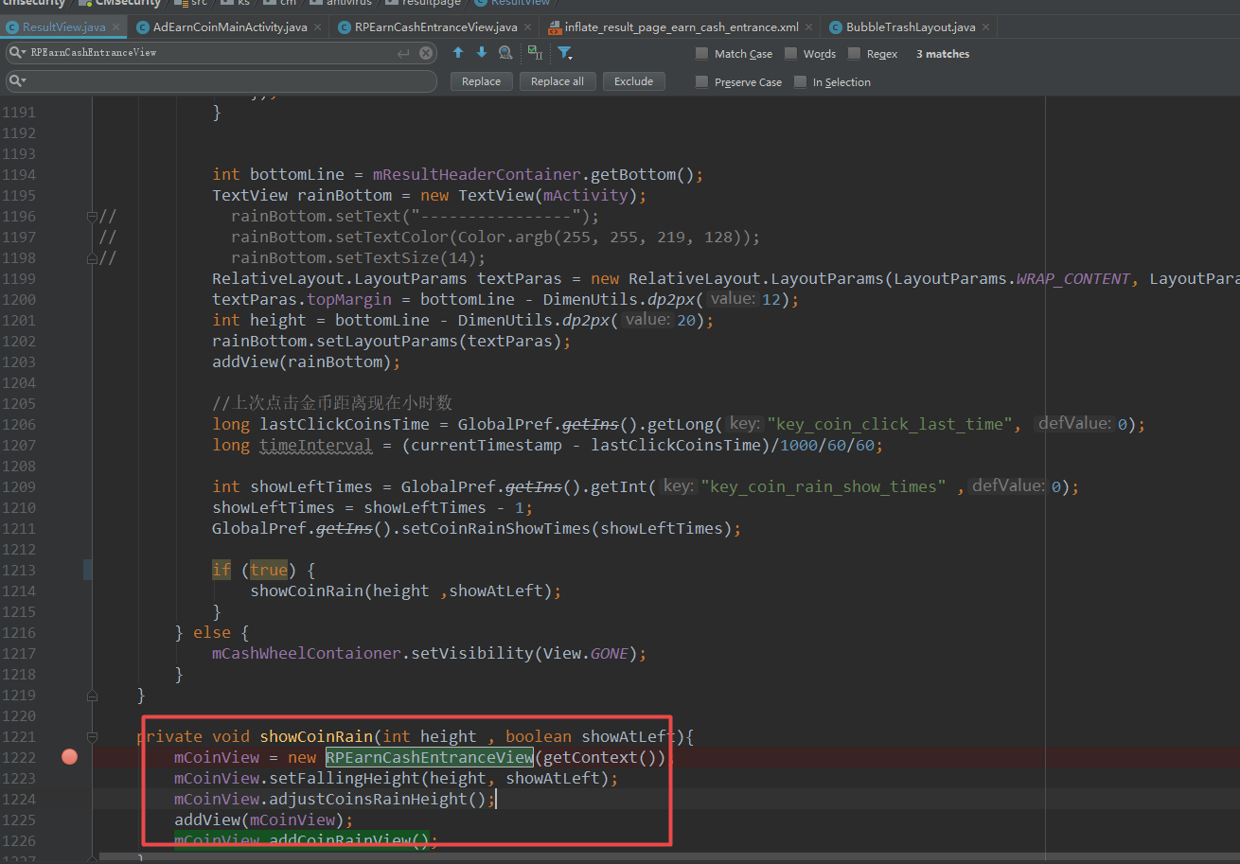1240x864 pixels.
Task: Click the new line icon in search field
Action: click(403, 53)
